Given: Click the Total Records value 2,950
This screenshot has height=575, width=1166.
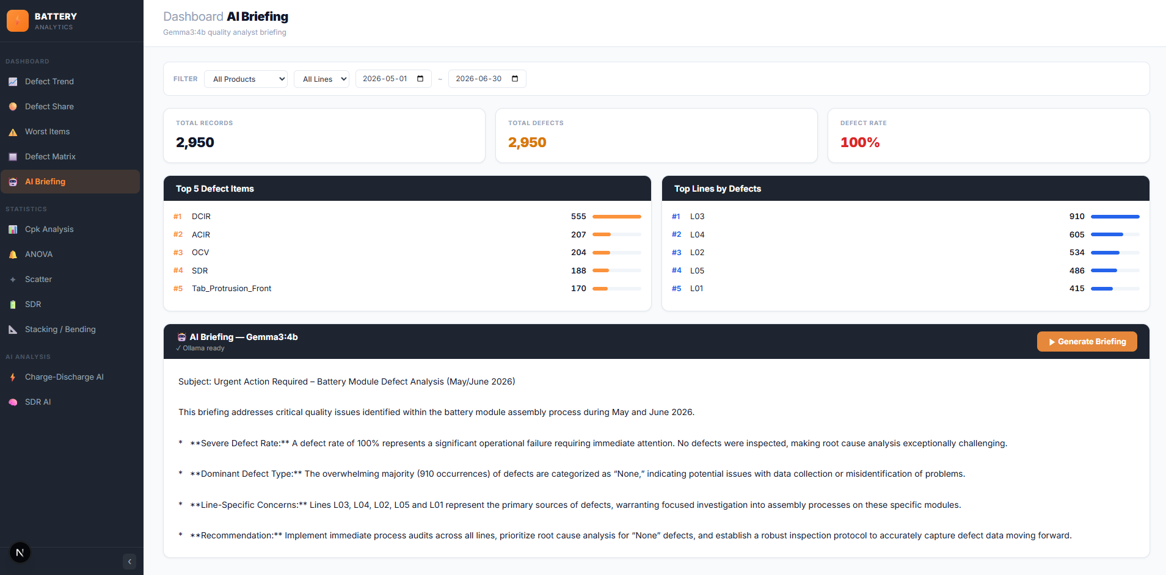Looking at the screenshot, I should click(x=195, y=142).
